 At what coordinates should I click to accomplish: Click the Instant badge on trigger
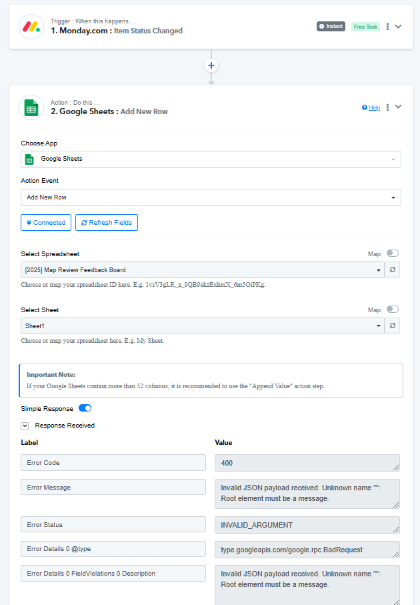pyautogui.click(x=331, y=26)
